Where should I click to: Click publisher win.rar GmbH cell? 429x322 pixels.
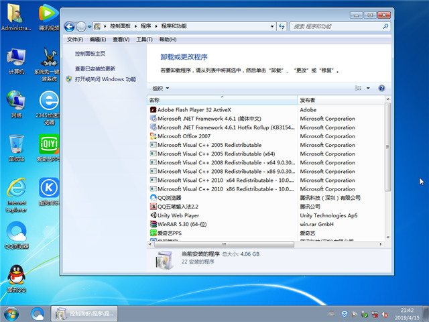316,224
